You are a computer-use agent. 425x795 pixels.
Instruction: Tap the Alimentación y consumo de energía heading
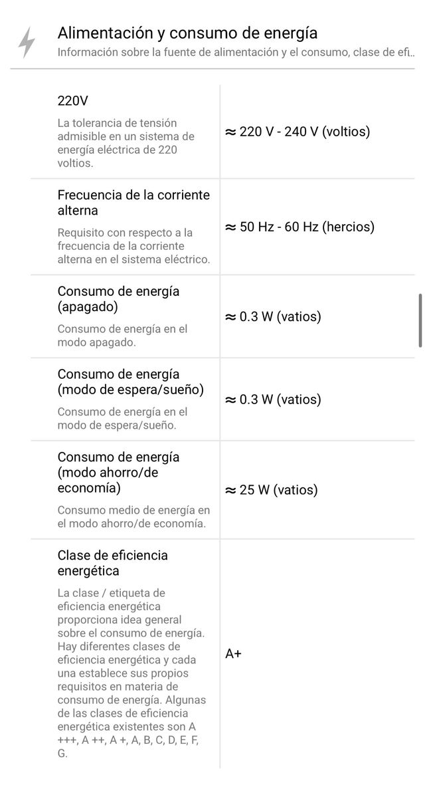tap(187, 33)
